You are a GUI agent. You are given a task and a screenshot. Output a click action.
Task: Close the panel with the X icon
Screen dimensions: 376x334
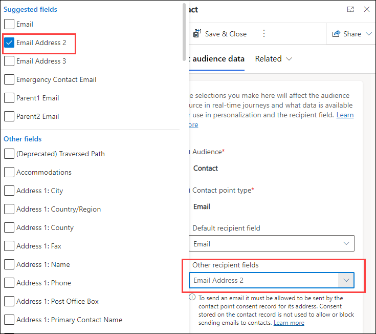[x=366, y=10]
